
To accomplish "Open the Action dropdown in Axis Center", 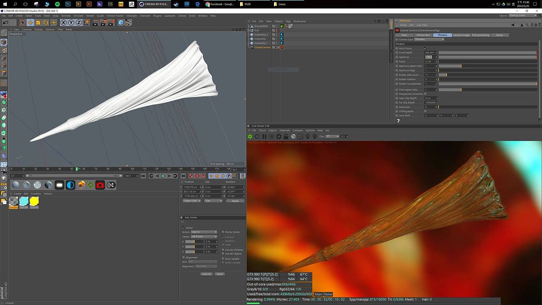I will coord(204,232).
